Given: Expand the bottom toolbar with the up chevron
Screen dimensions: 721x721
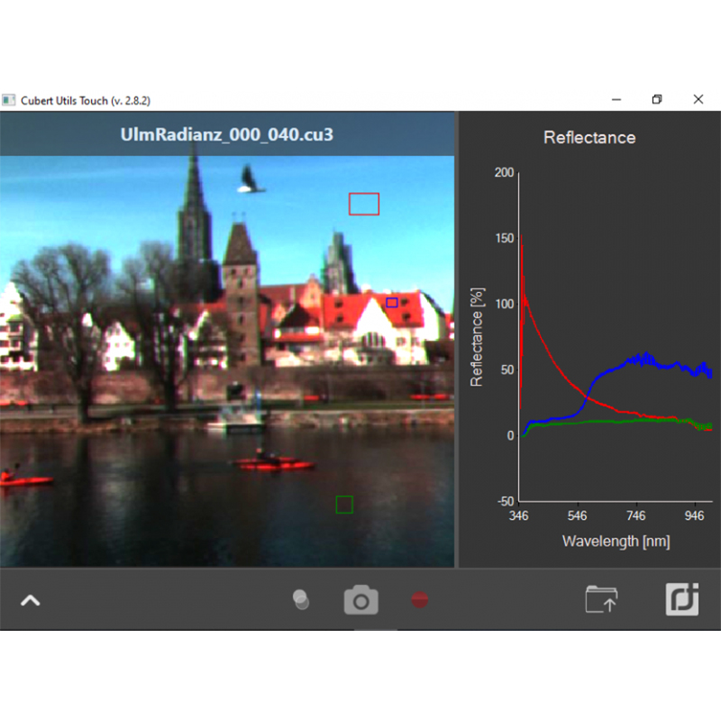Looking at the screenshot, I should pos(31,600).
